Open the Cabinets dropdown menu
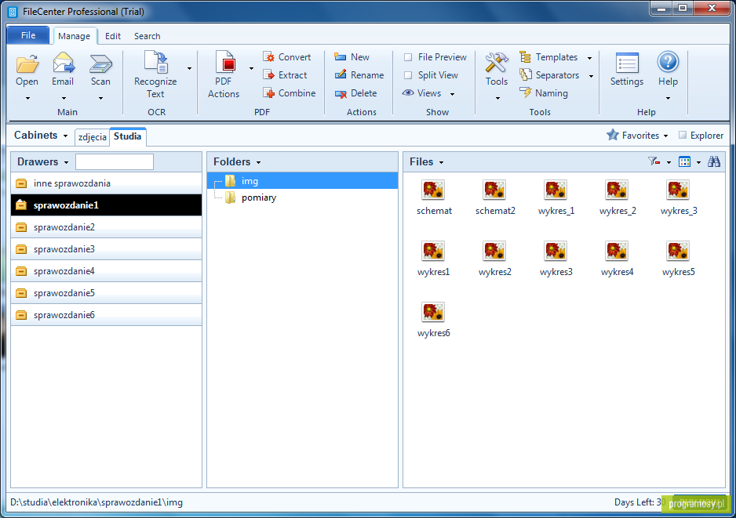 (x=40, y=135)
